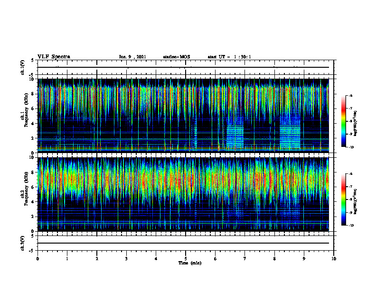
Task: Click the ch.3 voltage waveform trace
Action: coord(183,243)
